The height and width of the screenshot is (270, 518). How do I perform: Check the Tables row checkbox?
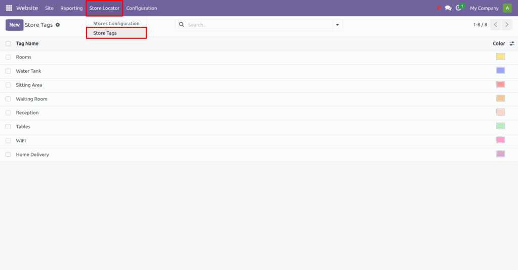point(8,127)
